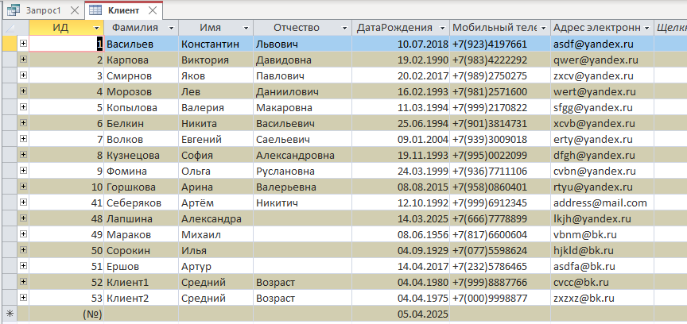Click the empty Отчество cell for Лапшина

tap(302, 219)
